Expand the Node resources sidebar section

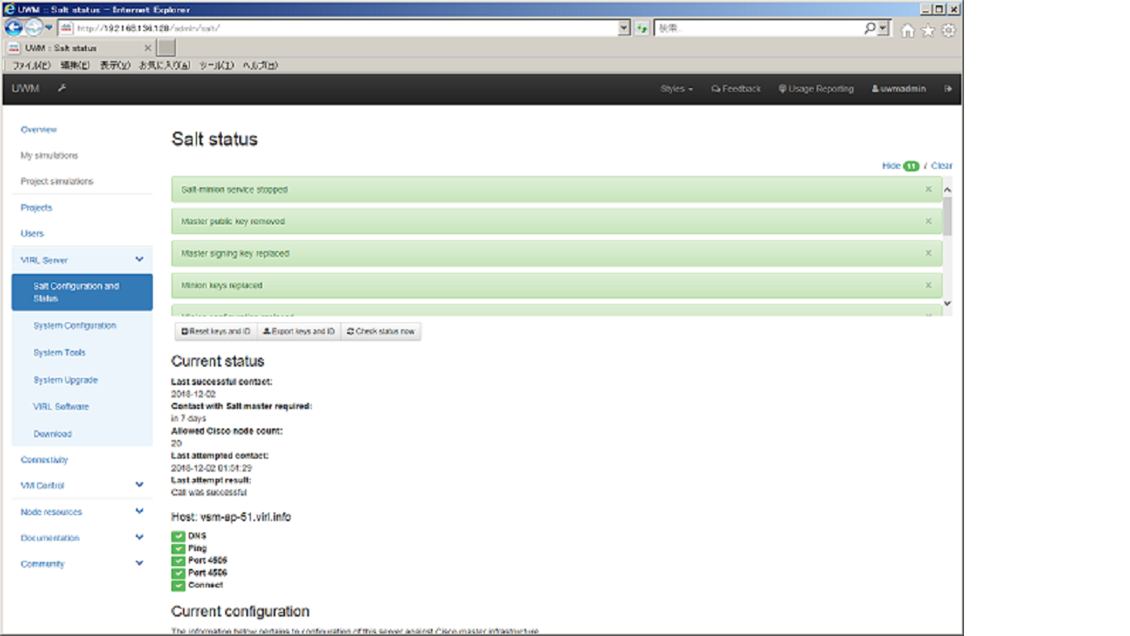coord(139,511)
